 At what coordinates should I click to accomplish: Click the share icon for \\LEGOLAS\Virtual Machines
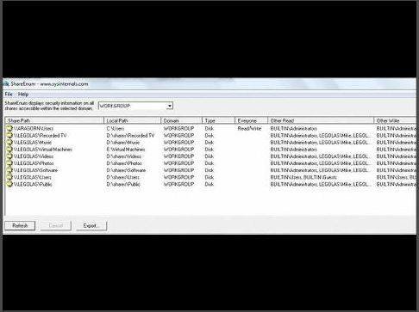9,149
